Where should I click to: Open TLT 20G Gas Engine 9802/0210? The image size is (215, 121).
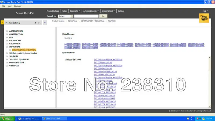click(x=108, y=59)
